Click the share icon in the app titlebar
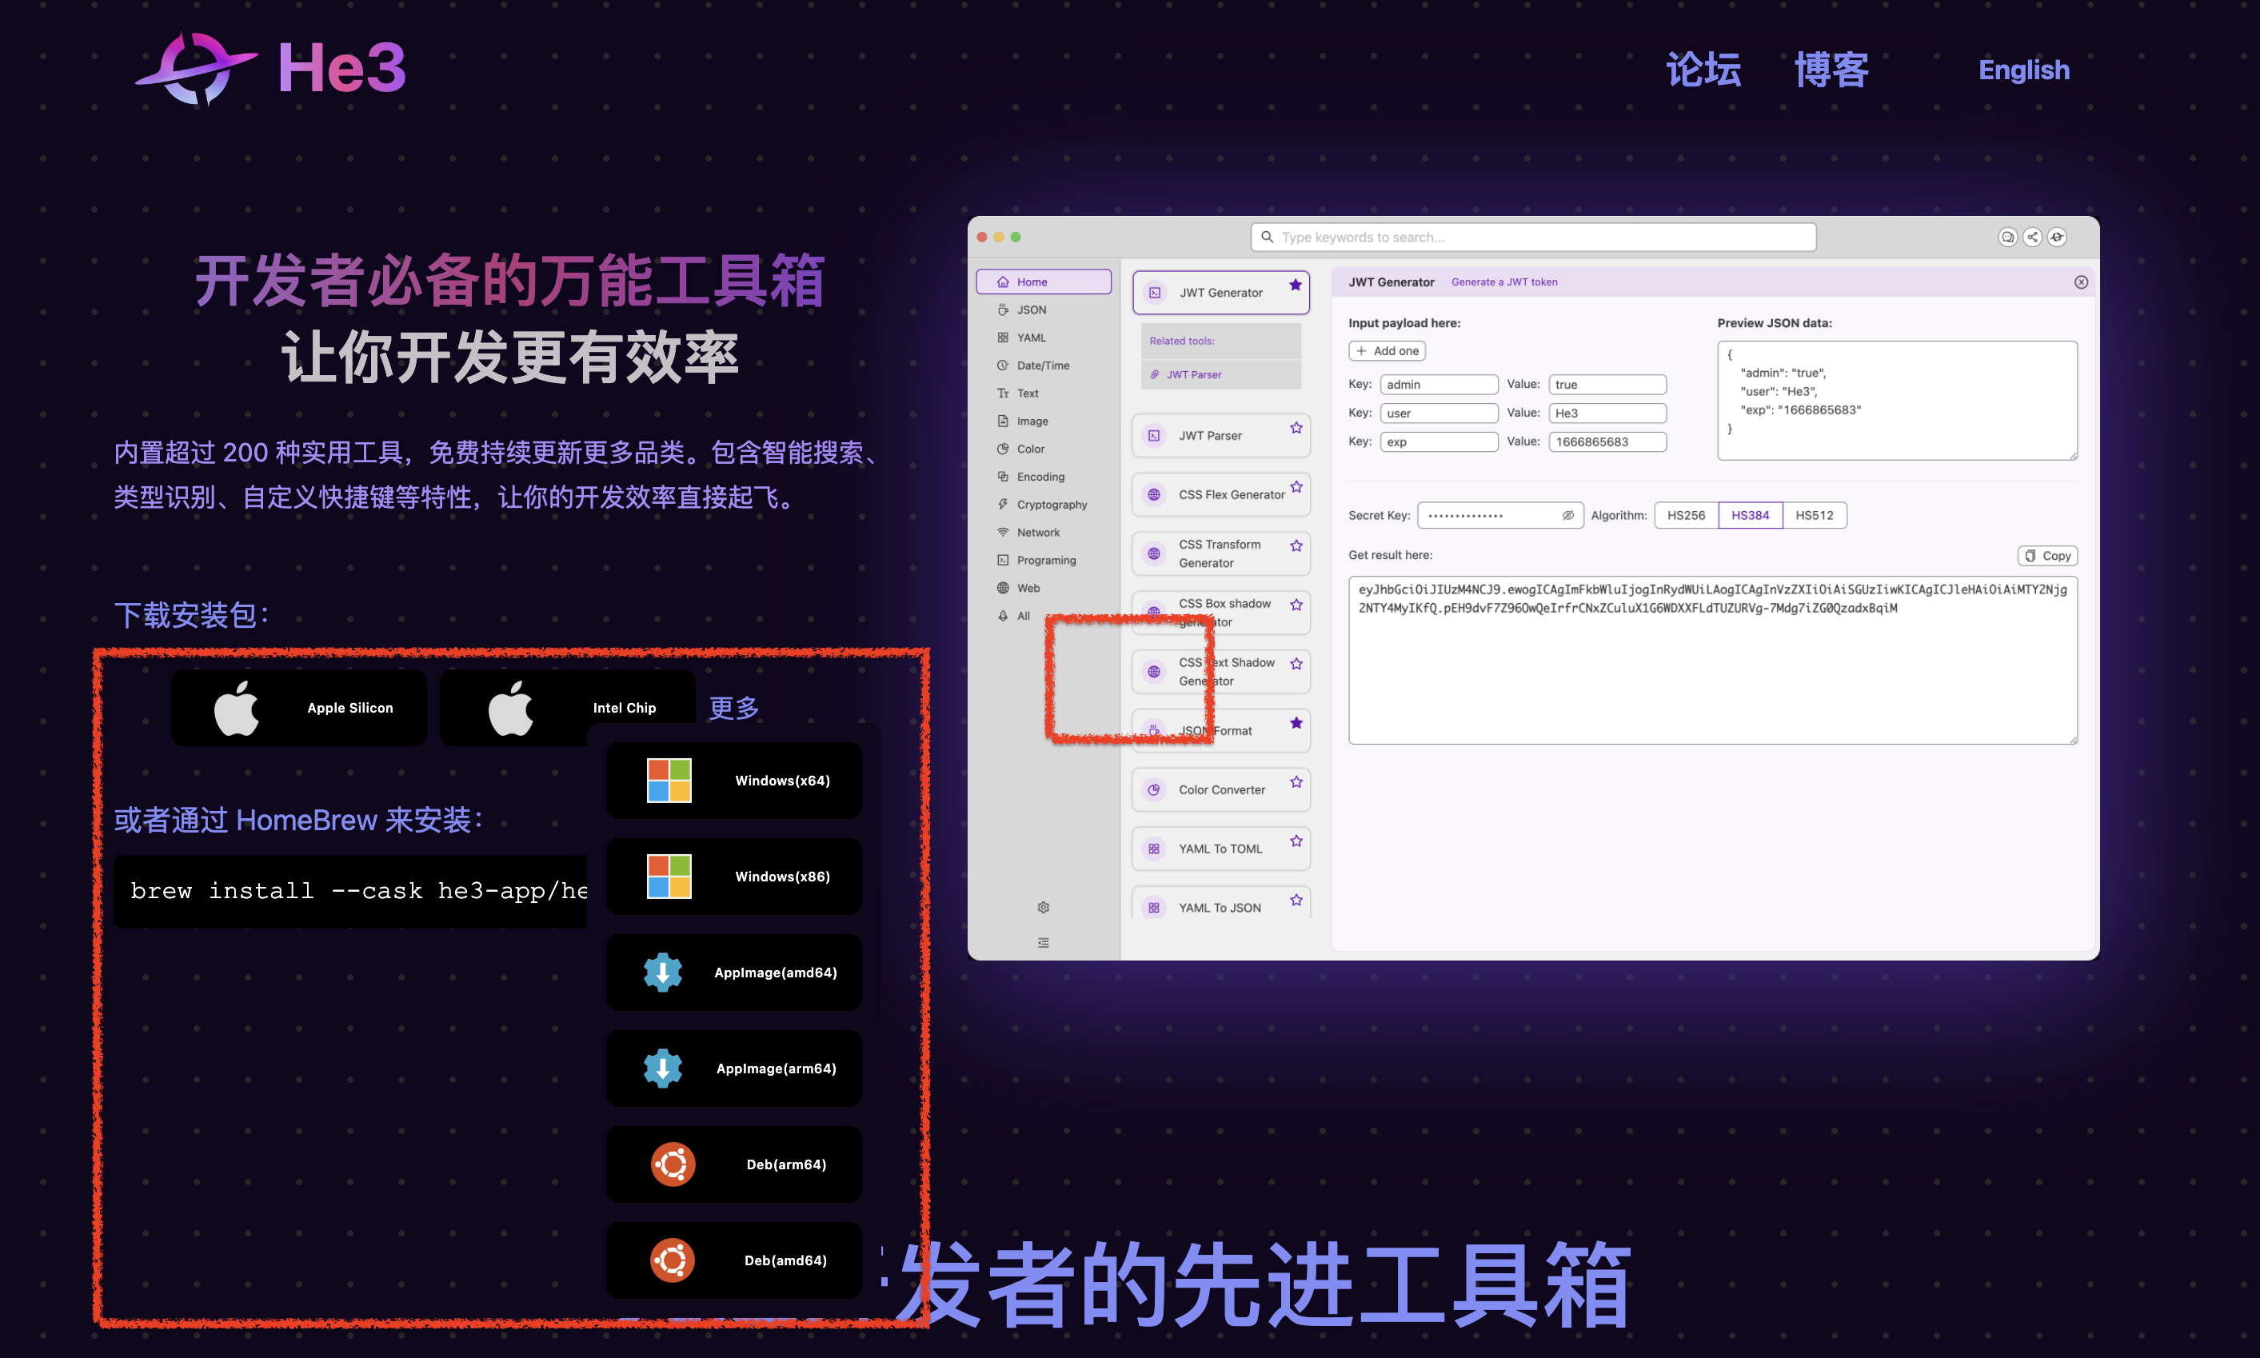The image size is (2260, 1358). [2032, 236]
